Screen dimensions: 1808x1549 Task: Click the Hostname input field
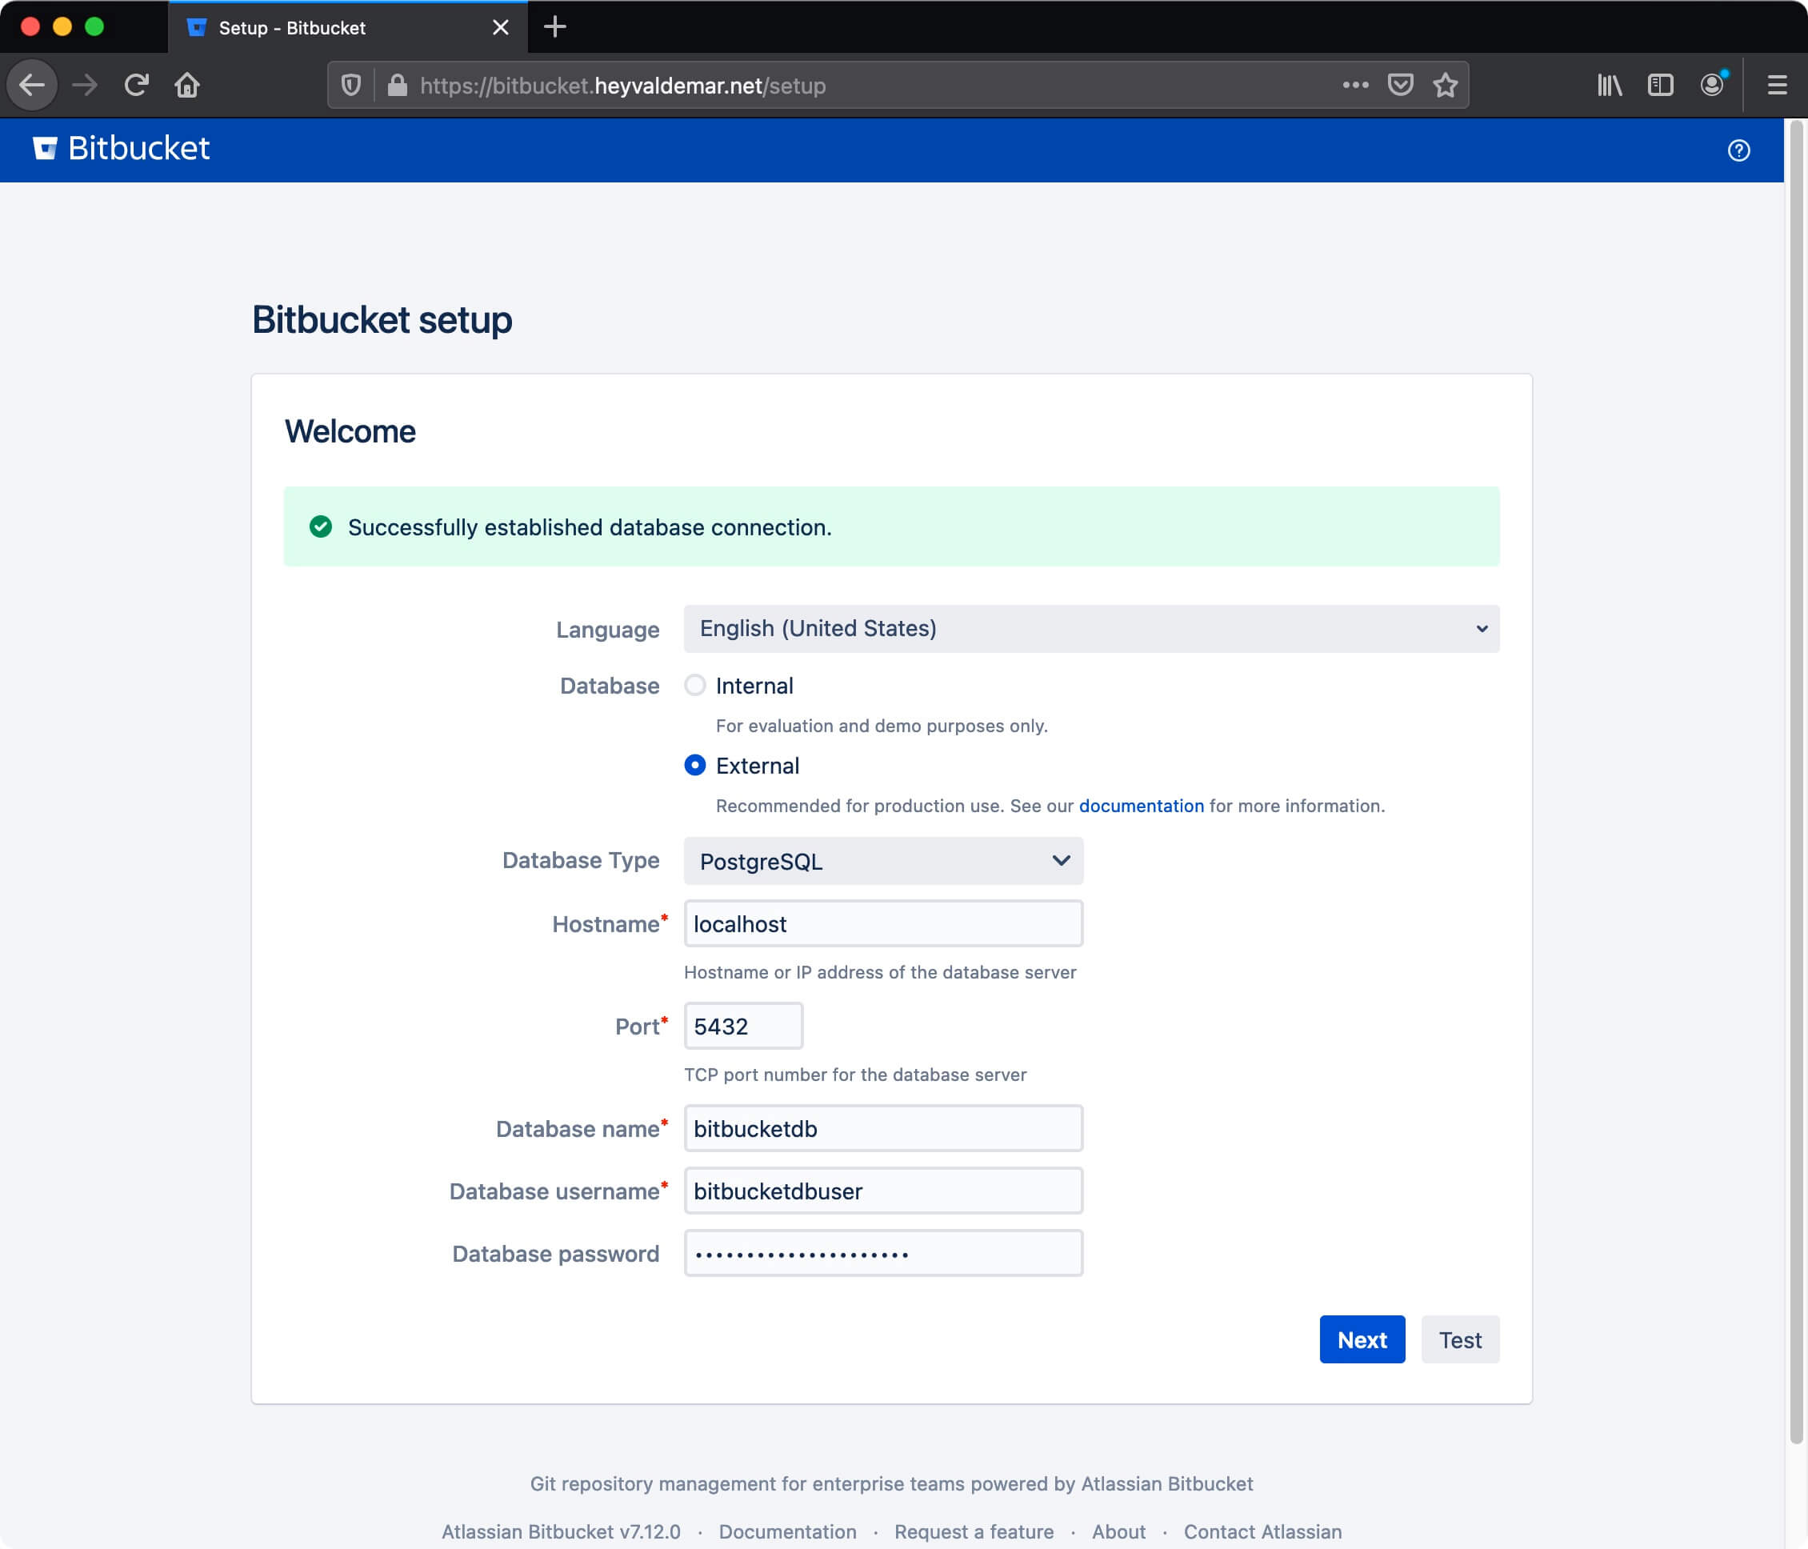click(x=883, y=923)
